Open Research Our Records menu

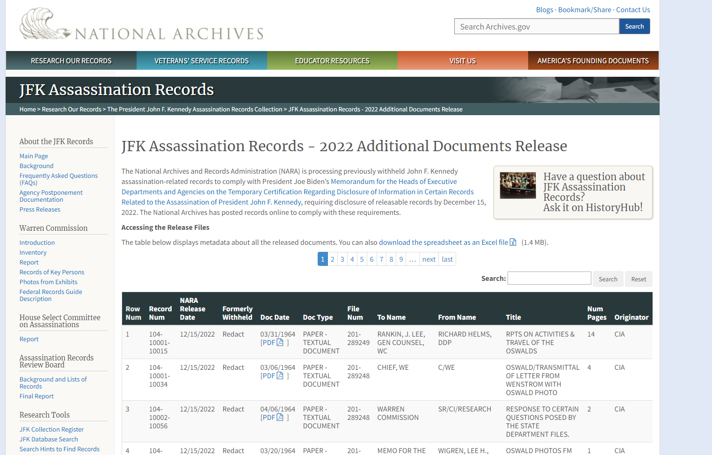click(x=71, y=61)
